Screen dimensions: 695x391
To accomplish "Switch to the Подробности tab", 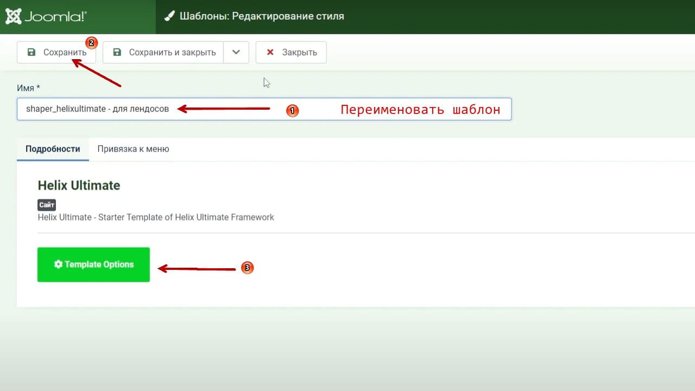I will 53,149.
